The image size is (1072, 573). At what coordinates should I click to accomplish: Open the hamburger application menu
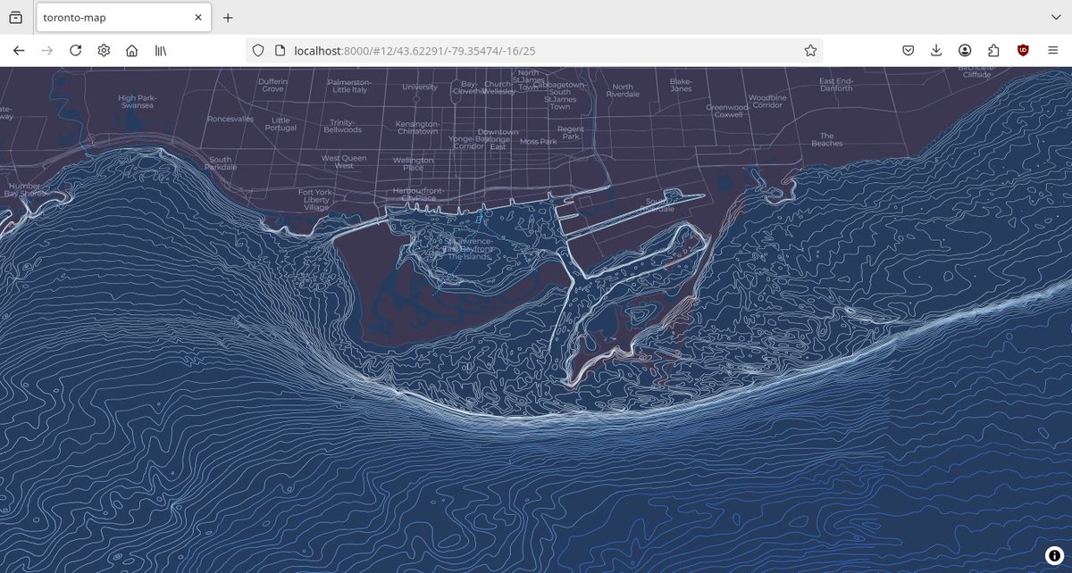coord(1053,50)
